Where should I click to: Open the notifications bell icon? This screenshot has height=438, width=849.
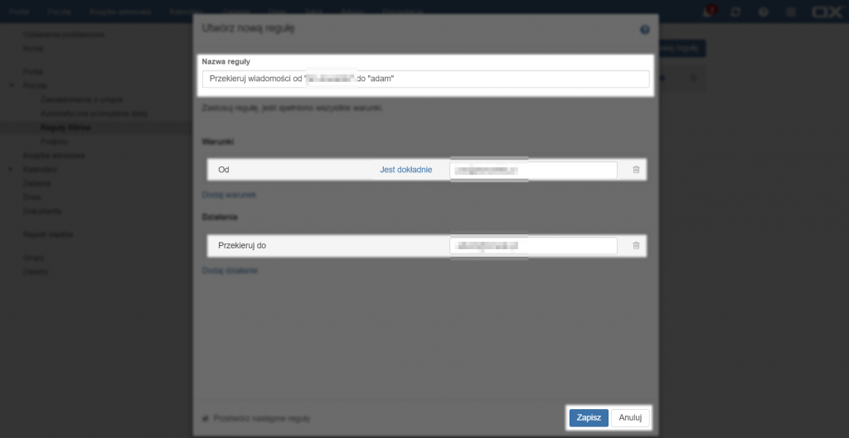coord(707,12)
